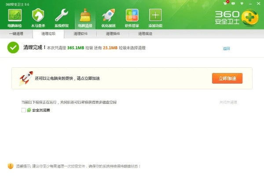
Task: Switch to 一键清理 tab
Action: (x=16, y=34)
